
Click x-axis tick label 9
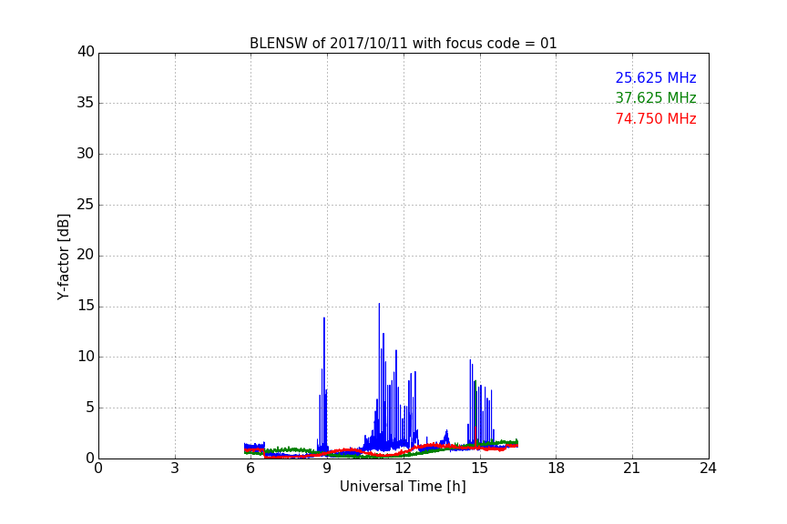[327, 469]
